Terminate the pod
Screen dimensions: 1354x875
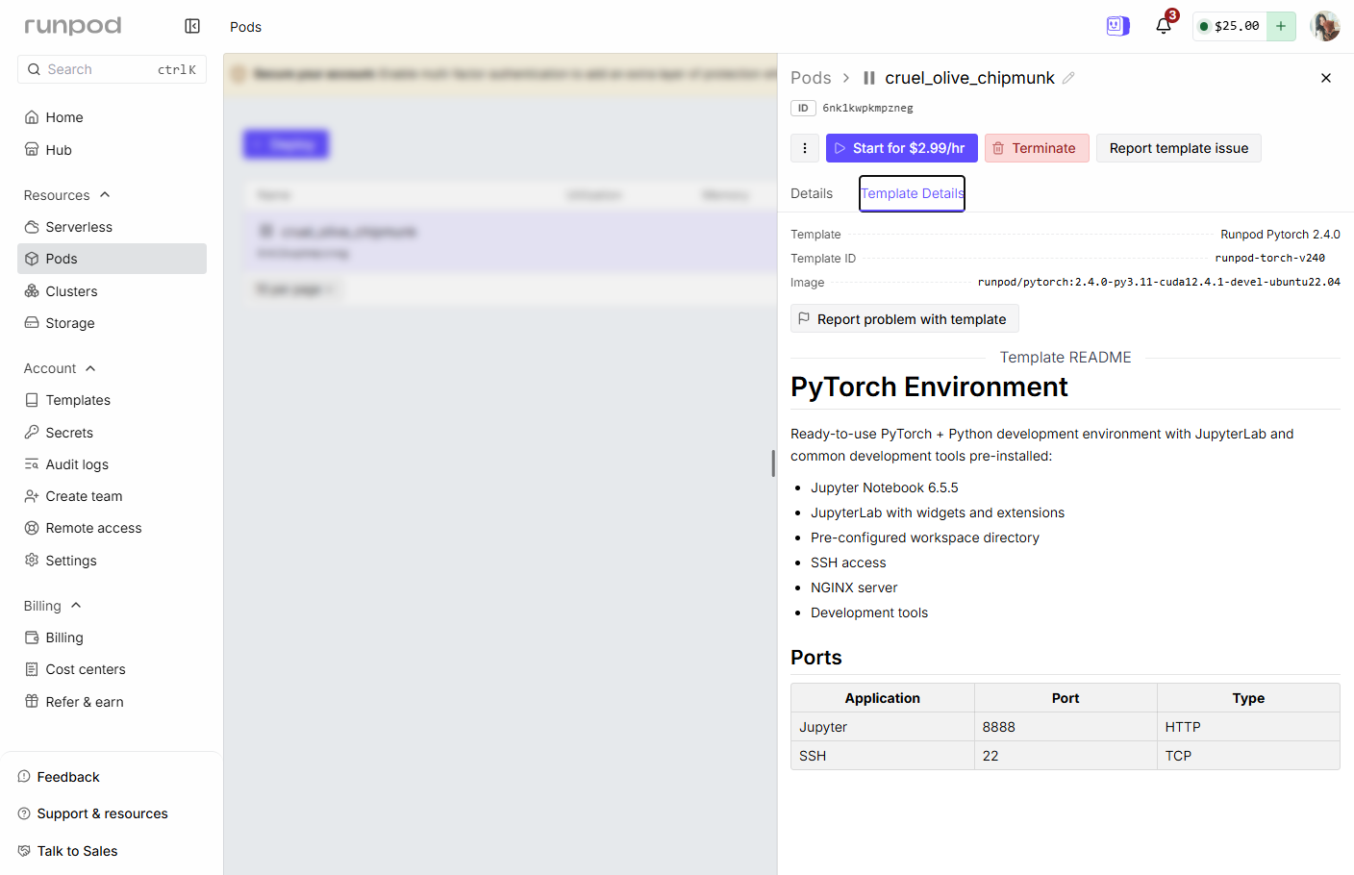pyautogui.click(x=1037, y=148)
